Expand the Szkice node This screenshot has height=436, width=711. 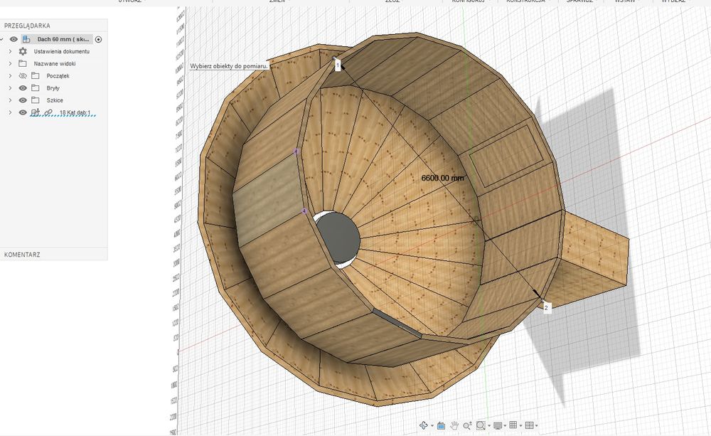click(x=10, y=100)
